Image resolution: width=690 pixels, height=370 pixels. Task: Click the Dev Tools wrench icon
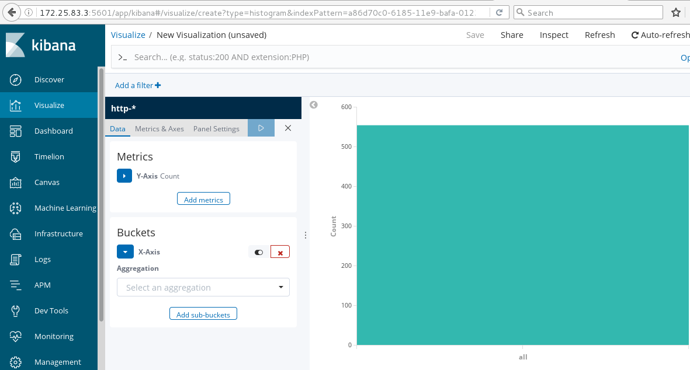[x=15, y=310]
